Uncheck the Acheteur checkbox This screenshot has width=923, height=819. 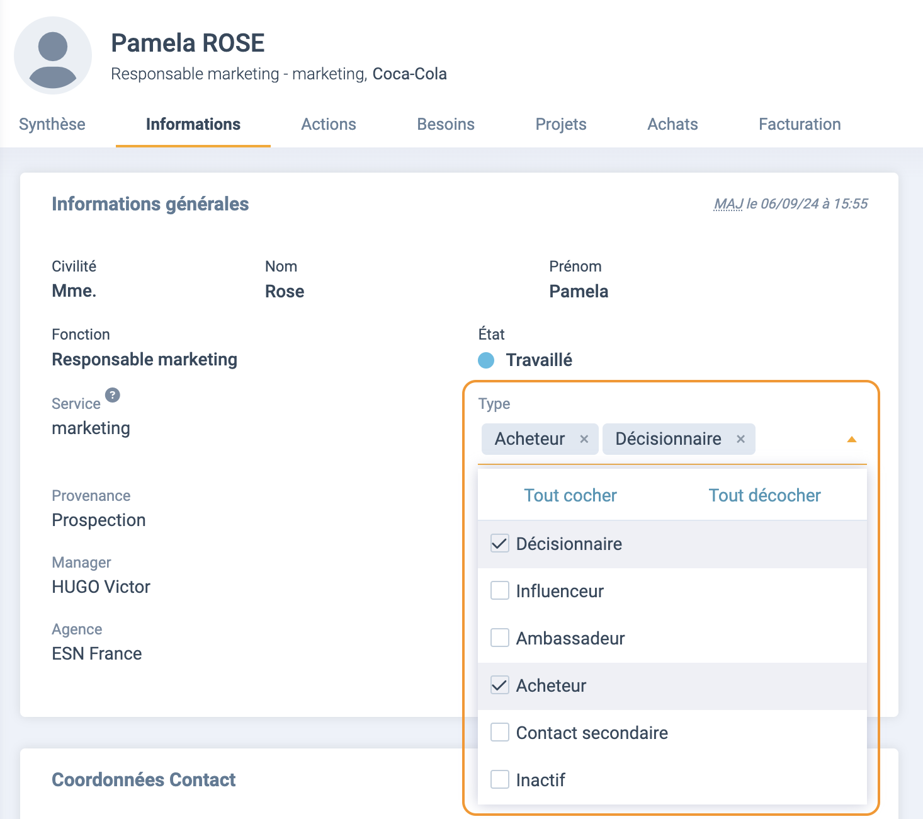tap(500, 685)
